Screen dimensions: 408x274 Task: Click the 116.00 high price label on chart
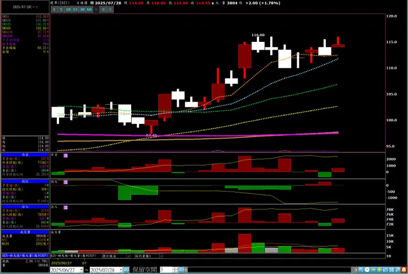tap(258, 35)
